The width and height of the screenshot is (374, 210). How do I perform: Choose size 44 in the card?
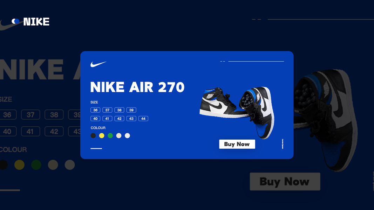[x=143, y=119]
